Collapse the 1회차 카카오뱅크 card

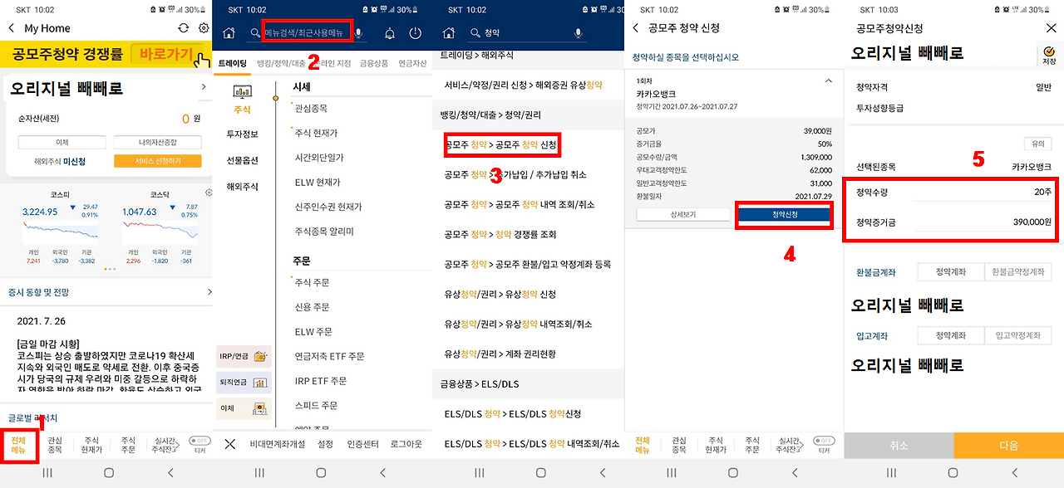pos(827,81)
